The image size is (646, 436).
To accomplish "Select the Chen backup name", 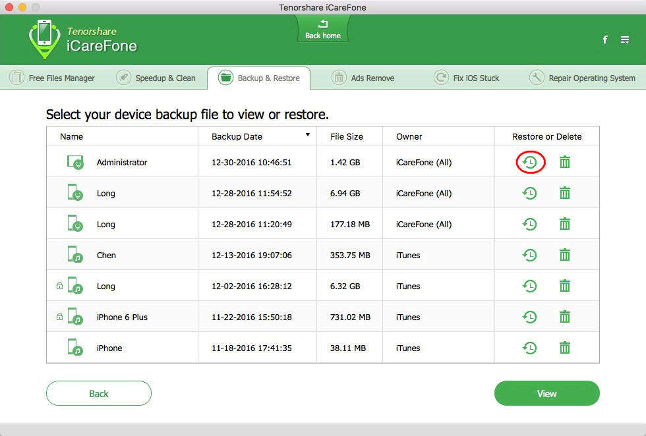I will (106, 256).
